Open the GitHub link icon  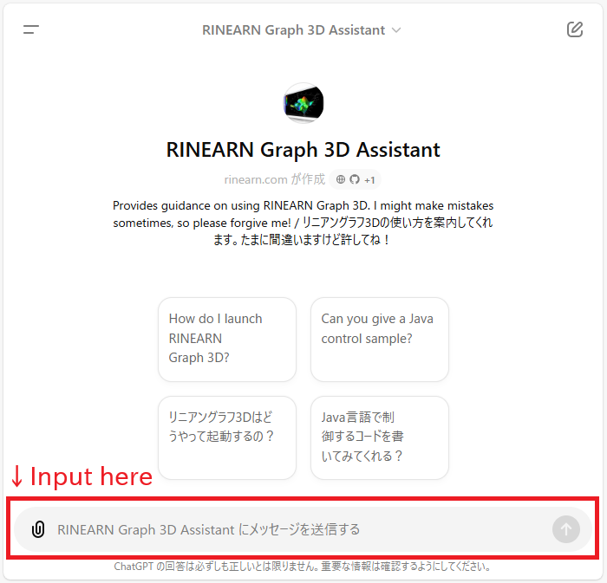(355, 179)
